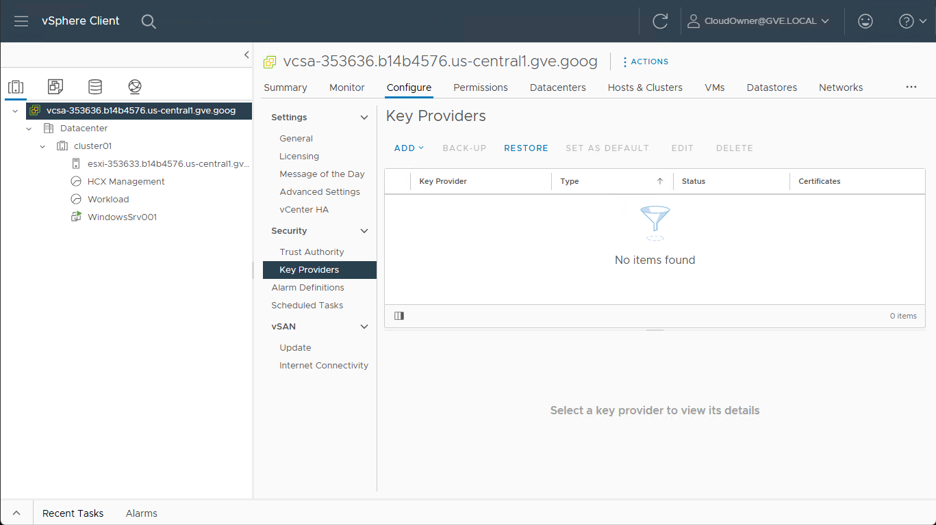Open CloudOwner@GVE.LOCAL user menu
The image size is (936, 525).
(759, 21)
